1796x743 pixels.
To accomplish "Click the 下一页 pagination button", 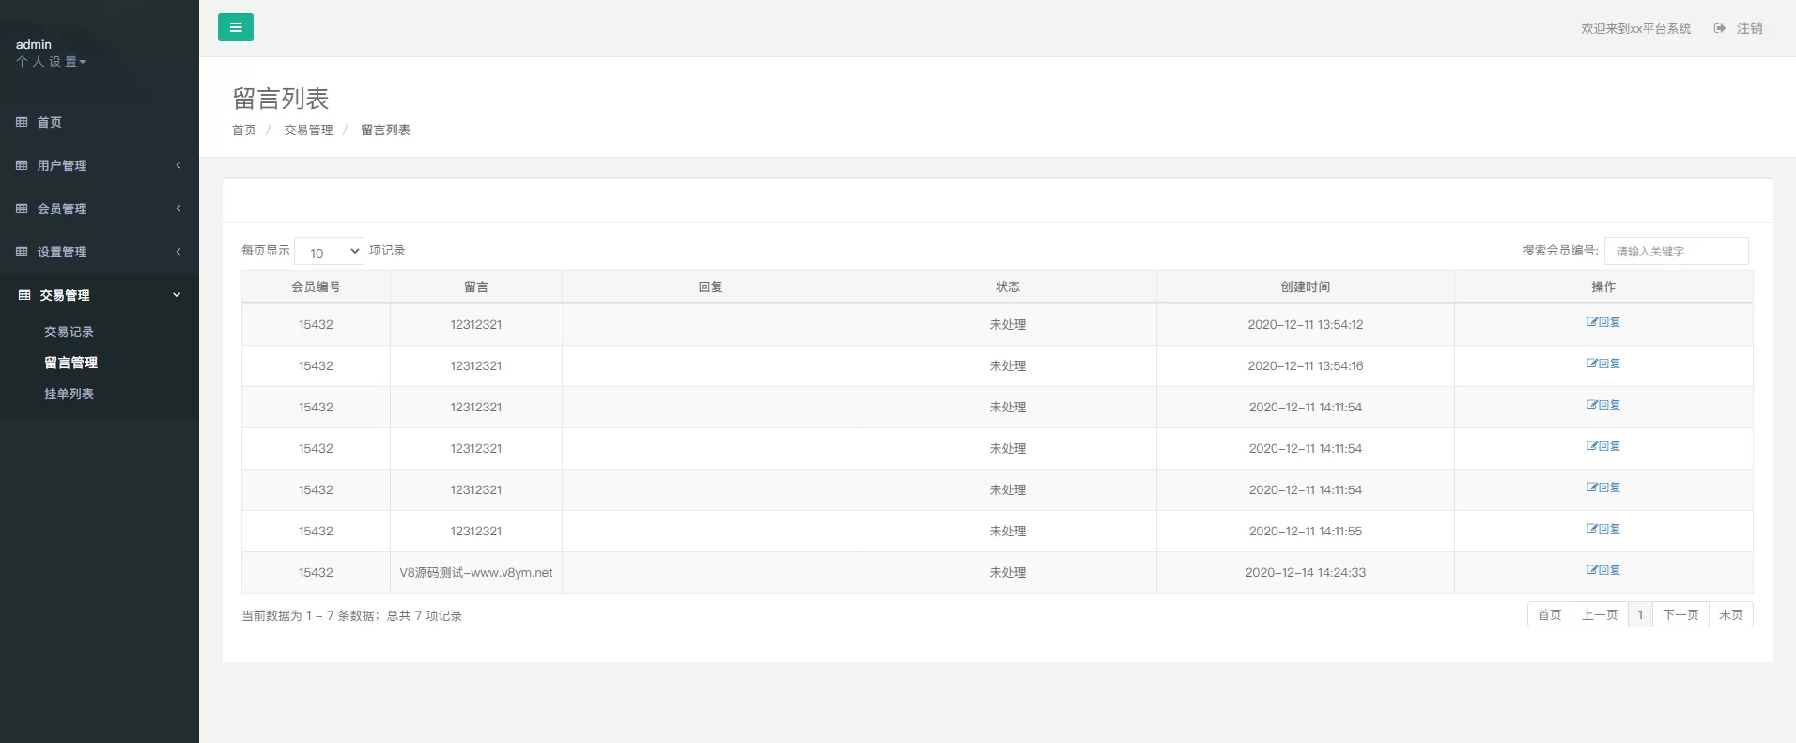I will (x=1680, y=614).
